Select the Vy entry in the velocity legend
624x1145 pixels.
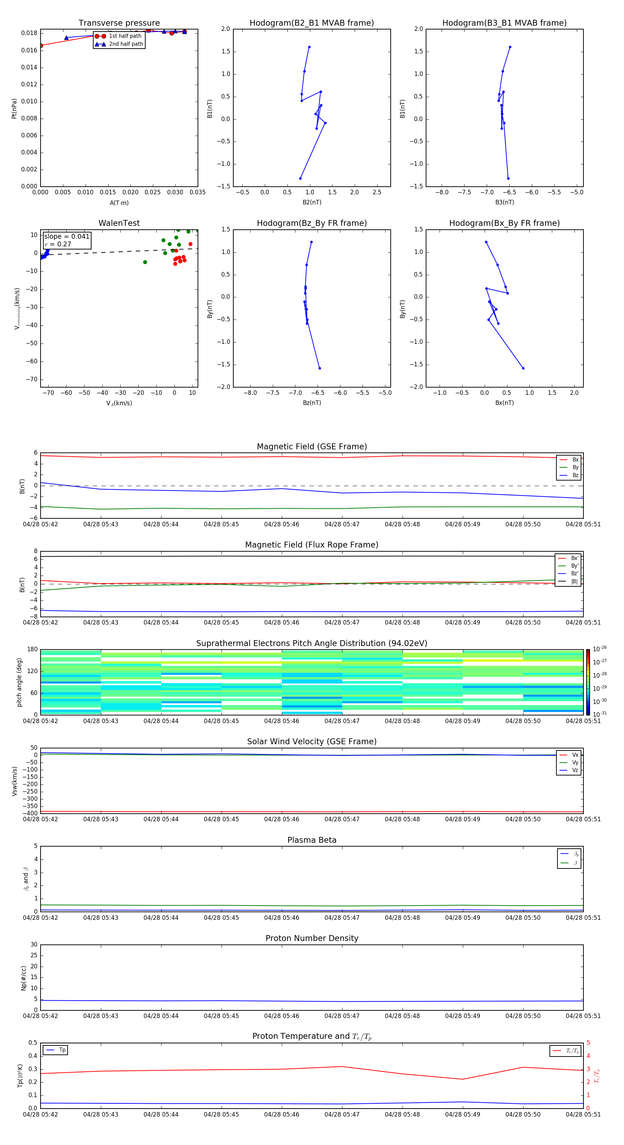point(569,763)
